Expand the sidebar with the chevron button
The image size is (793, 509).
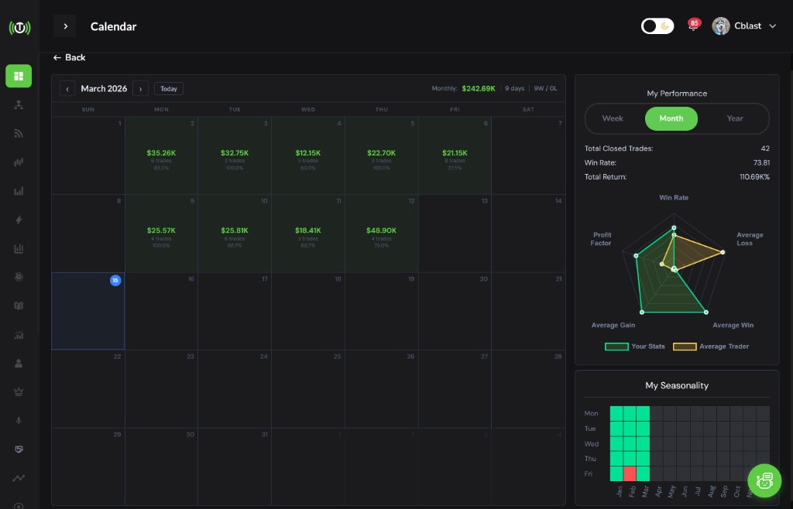[x=65, y=26]
